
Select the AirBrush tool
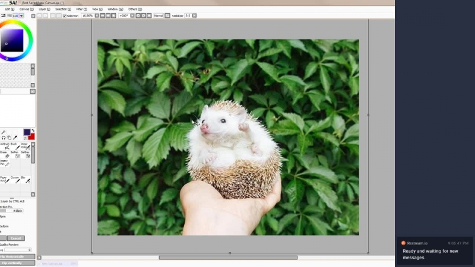[x=5, y=146]
